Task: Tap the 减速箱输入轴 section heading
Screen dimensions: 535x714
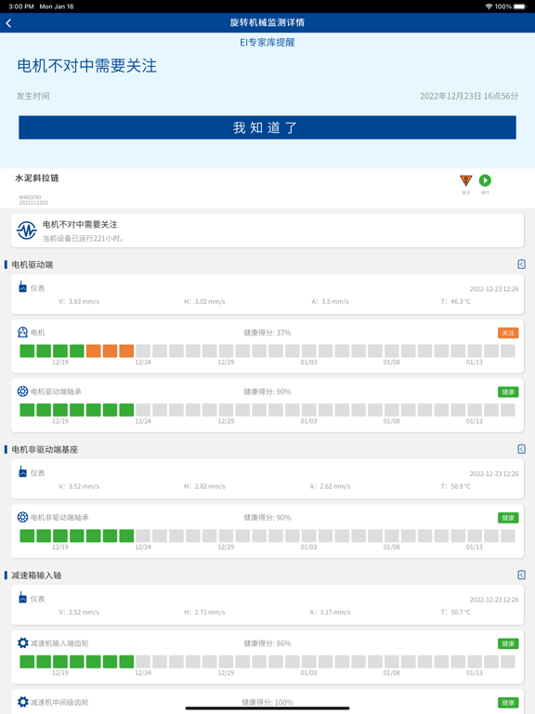Action: (36, 575)
